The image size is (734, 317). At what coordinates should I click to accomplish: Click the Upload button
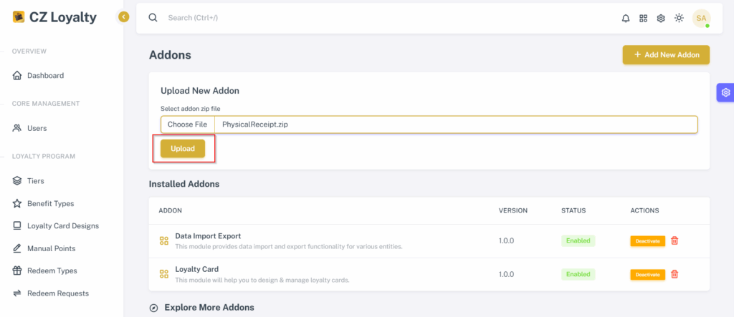183,149
